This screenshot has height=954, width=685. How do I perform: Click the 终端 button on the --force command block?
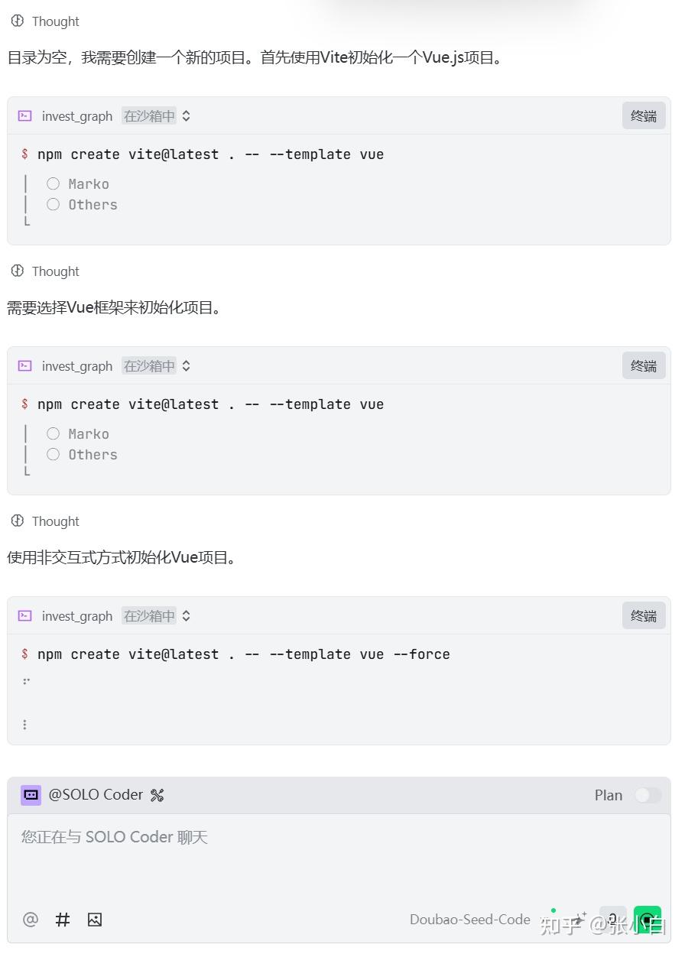(x=644, y=616)
